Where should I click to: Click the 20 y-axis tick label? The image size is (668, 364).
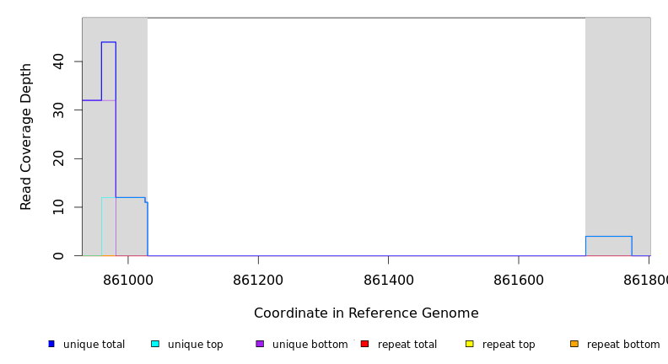tap(58, 158)
